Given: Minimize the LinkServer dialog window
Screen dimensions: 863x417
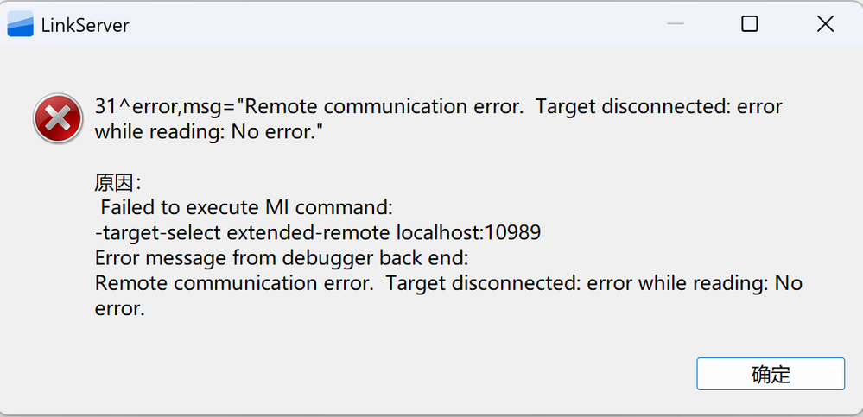Looking at the screenshot, I should [x=676, y=24].
